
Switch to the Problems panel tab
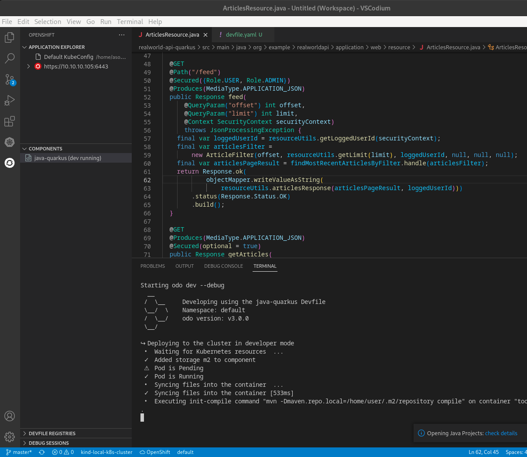click(153, 266)
